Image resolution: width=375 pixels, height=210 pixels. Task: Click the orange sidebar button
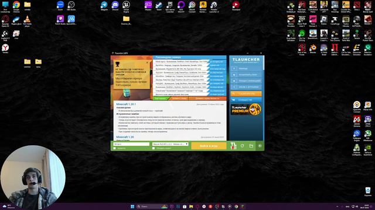pos(246,94)
